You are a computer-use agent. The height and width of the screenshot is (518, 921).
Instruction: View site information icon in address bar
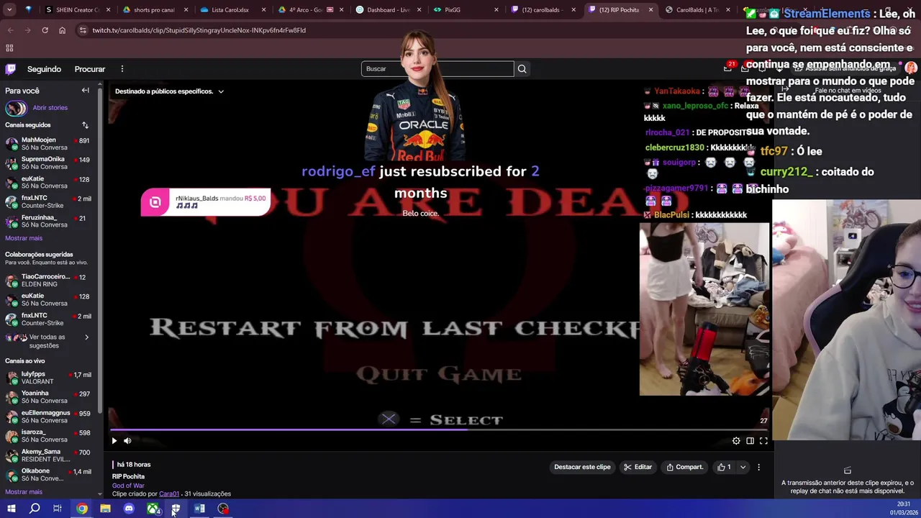[x=83, y=30]
